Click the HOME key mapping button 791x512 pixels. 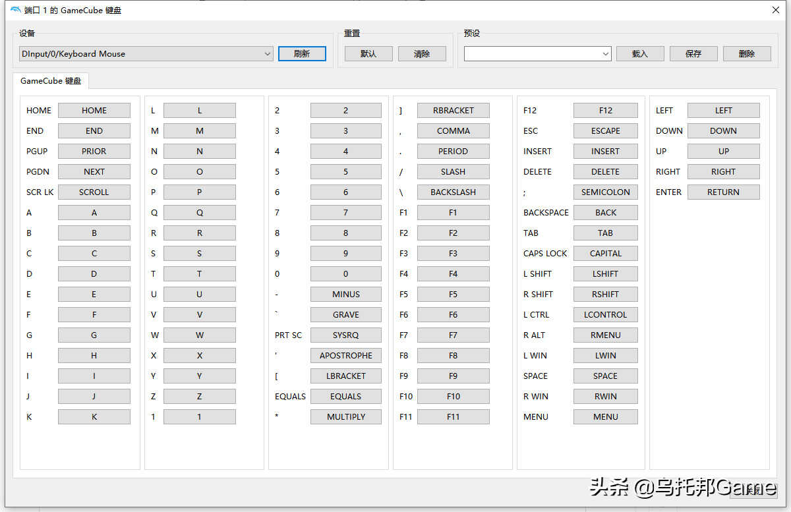(x=94, y=111)
